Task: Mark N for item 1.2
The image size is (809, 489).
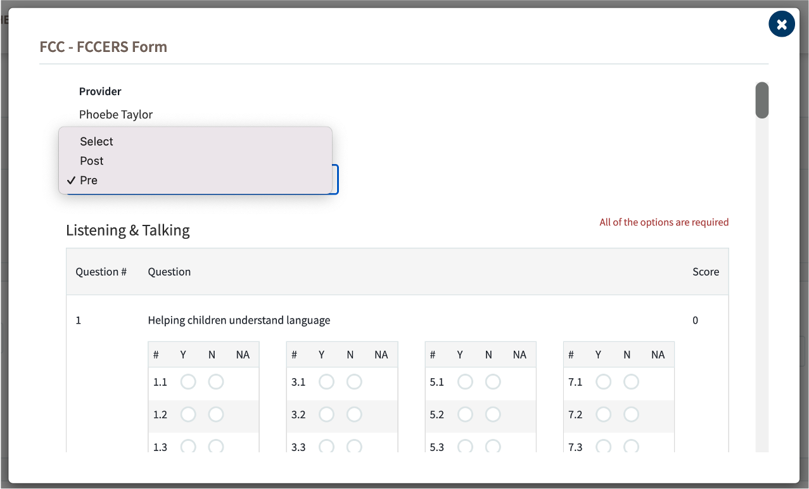Action: click(x=216, y=414)
